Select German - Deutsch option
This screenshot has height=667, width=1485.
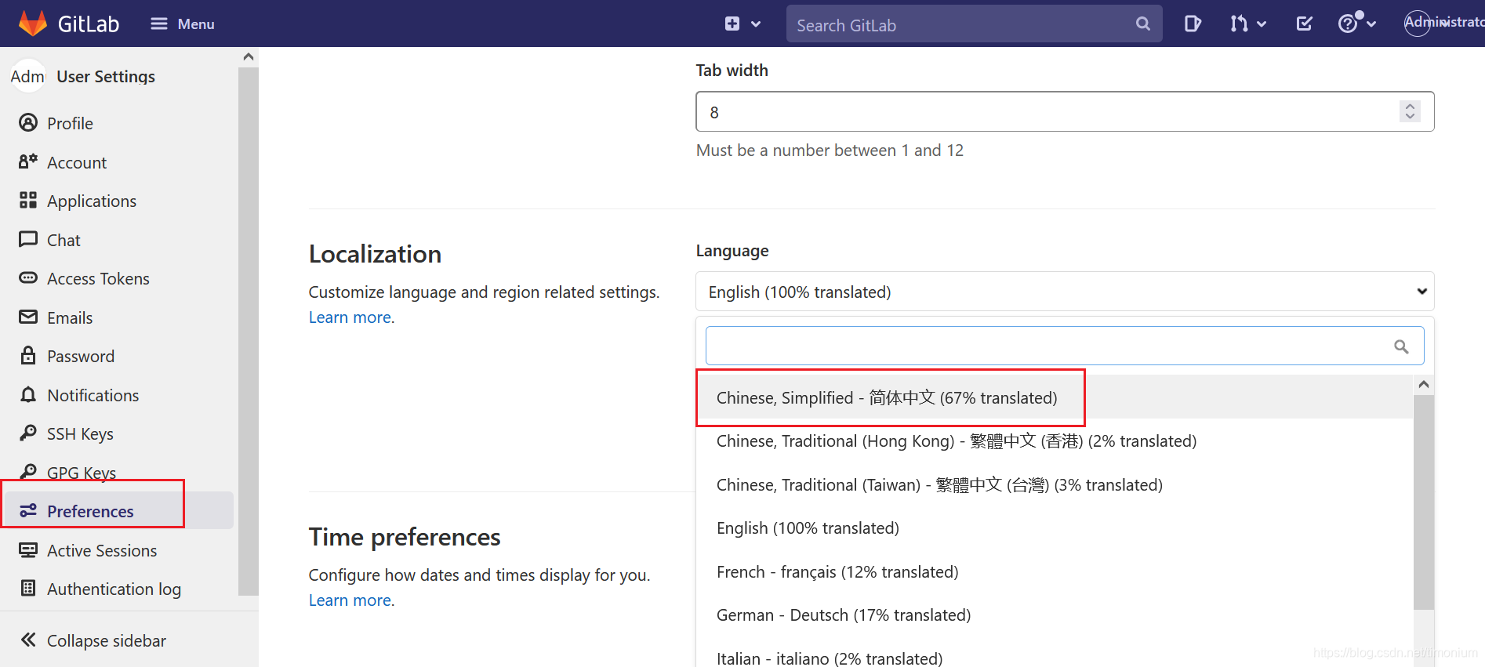pos(1055,615)
